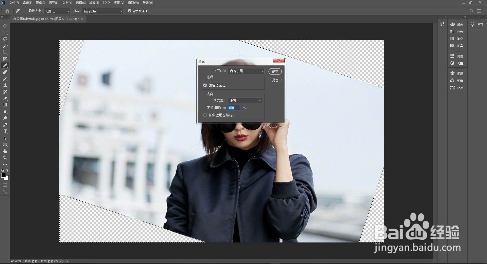Open the 颜色 panel
487x264 pixels.
(457, 25)
